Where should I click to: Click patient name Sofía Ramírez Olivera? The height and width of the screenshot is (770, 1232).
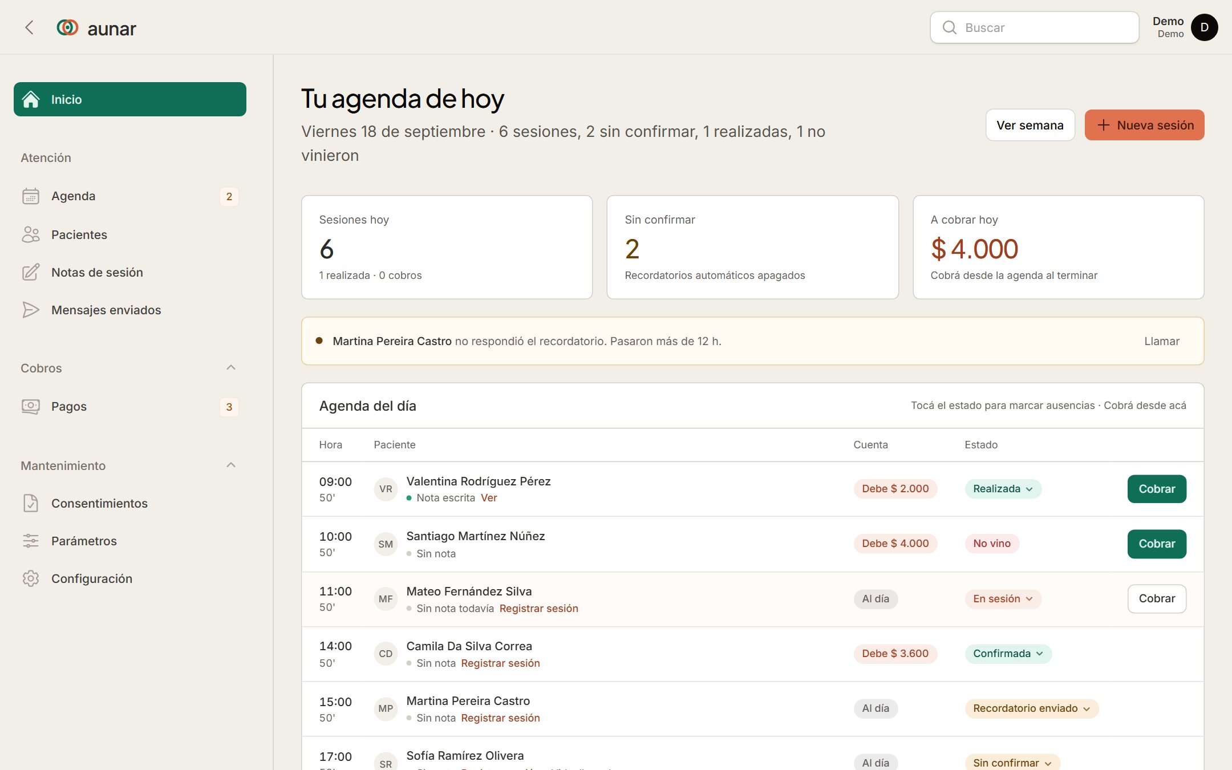pos(465,756)
